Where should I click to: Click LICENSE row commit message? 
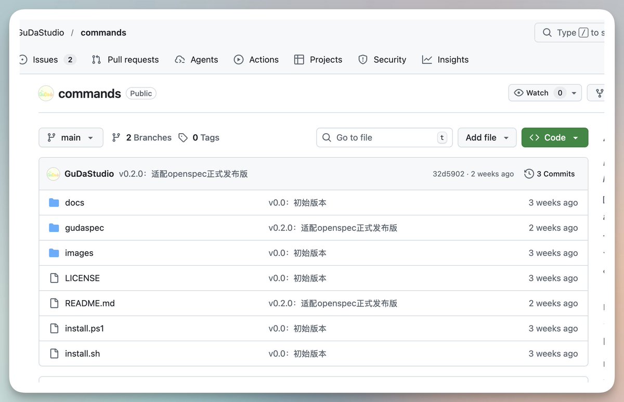pyautogui.click(x=297, y=278)
